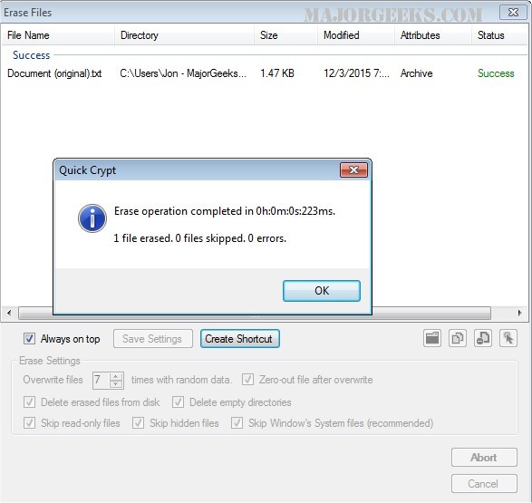Image resolution: width=532 pixels, height=503 pixels.
Task: Click the 12/3/2015 modified date cell
Action: pos(356,73)
